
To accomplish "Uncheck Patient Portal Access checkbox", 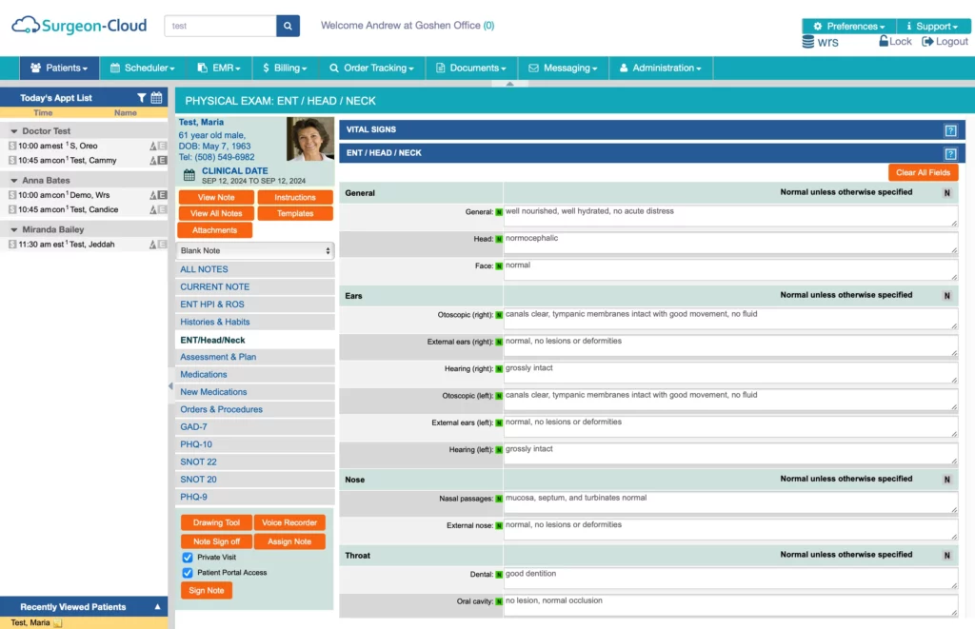I will [x=188, y=573].
